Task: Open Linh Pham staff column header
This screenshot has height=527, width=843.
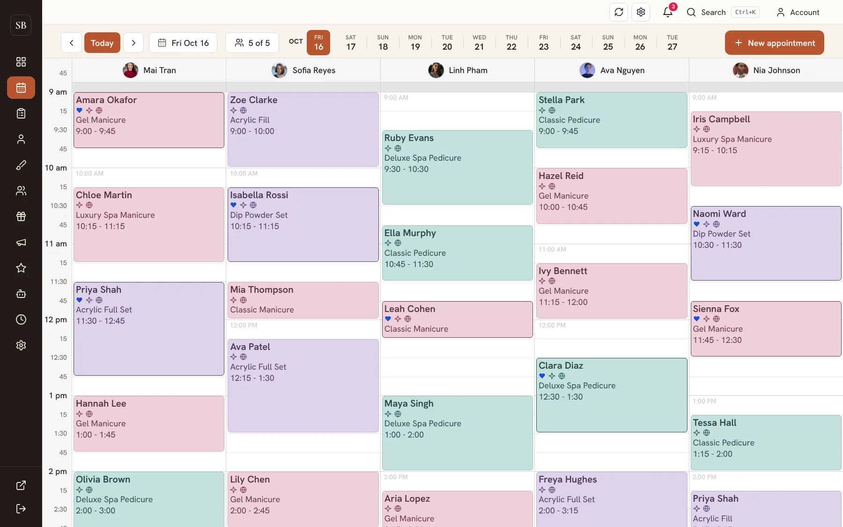Action: 458,70
